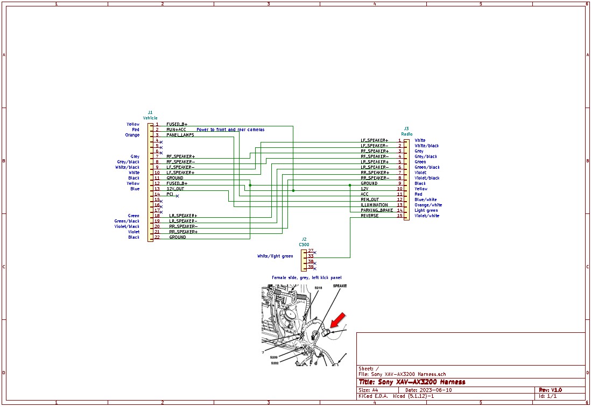Click the Rev: V1.0 field in title block

(x=550, y=390)
